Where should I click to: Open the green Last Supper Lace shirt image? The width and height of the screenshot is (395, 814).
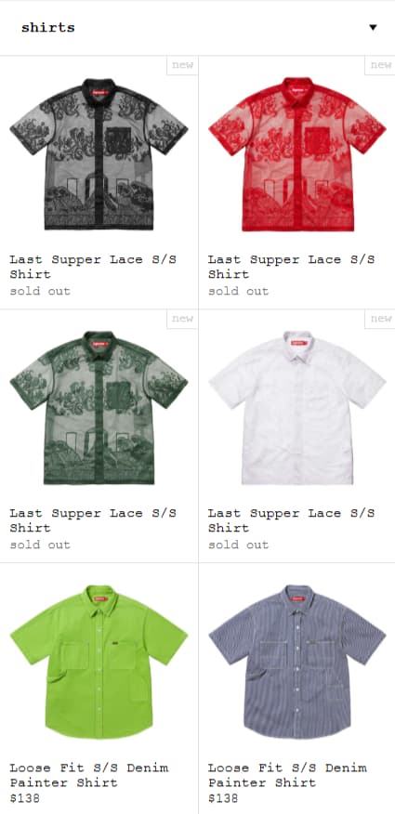coord(99,408)
